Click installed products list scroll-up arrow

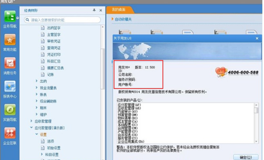256,105
